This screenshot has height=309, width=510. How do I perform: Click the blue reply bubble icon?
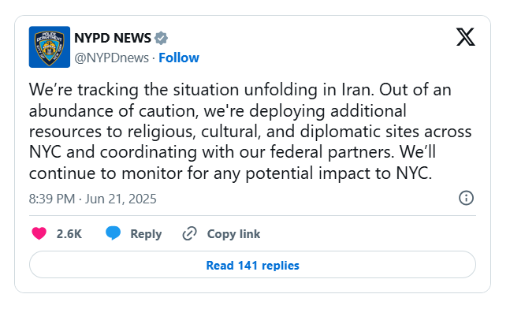point(113,233)
